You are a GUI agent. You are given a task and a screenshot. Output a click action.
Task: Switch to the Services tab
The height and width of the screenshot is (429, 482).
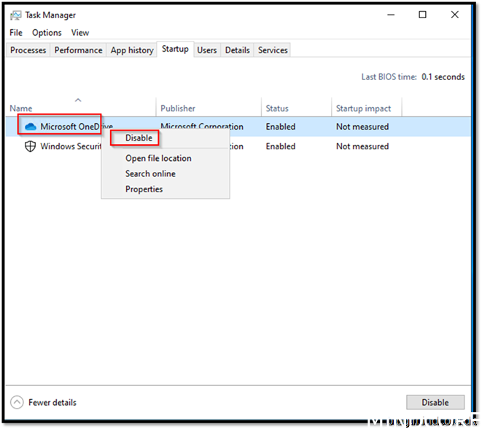(273, 50)
